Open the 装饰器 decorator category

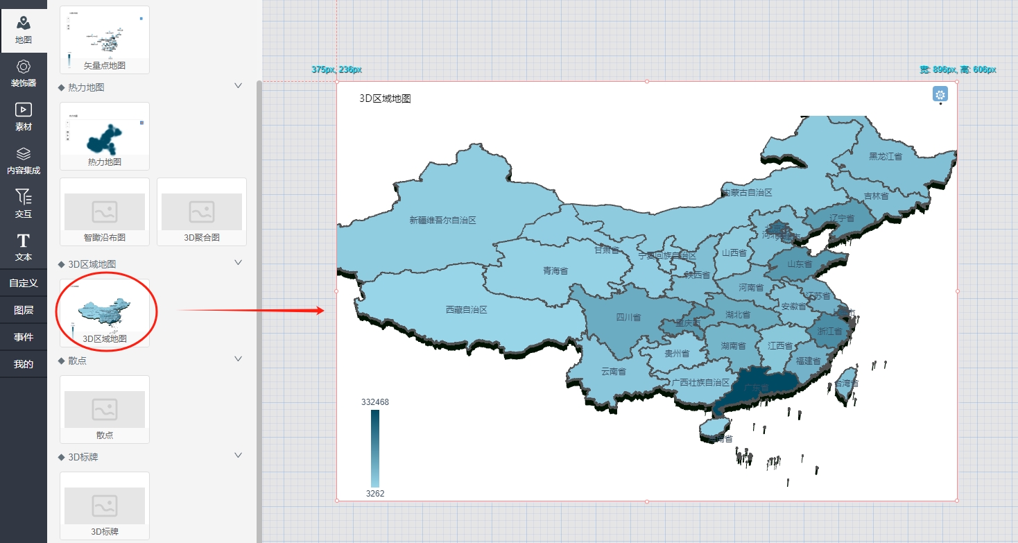24,74
